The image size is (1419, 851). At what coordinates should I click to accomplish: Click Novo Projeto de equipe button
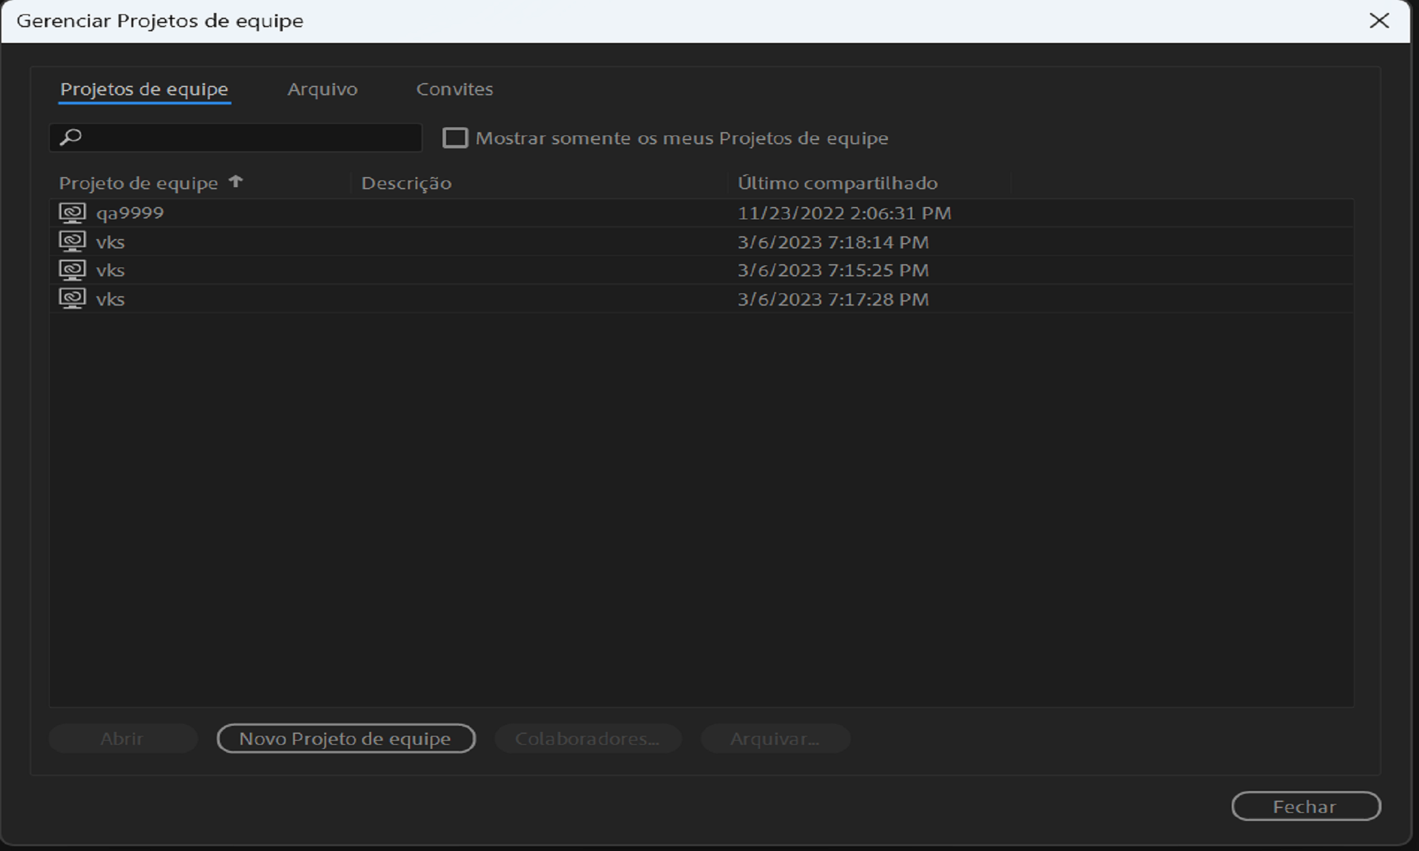345,739
